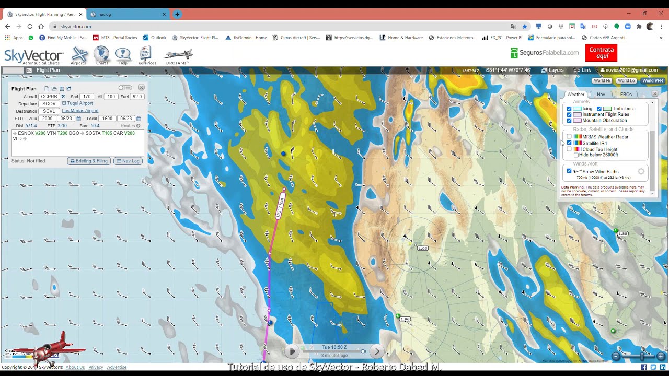Open Briefing & Filing
Viewport: 669px width, 376px height.
89,161
